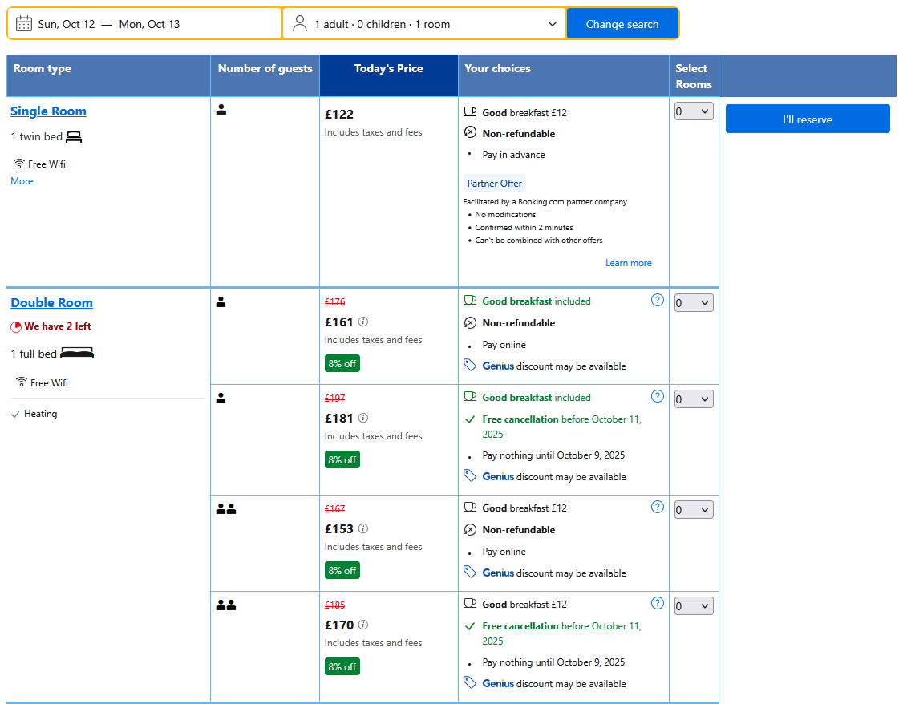The height and width of the screenshot is (704, 899).
Task: Expand room quantity dropdown for £161 option
Action: tap(694, 303)
